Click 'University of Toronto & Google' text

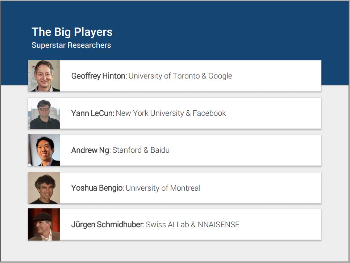tap(180, 76)
